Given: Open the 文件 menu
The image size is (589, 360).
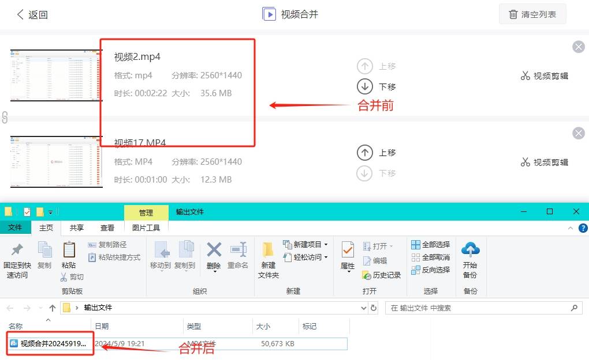Looking at the screenshot, I should [16, 228].
